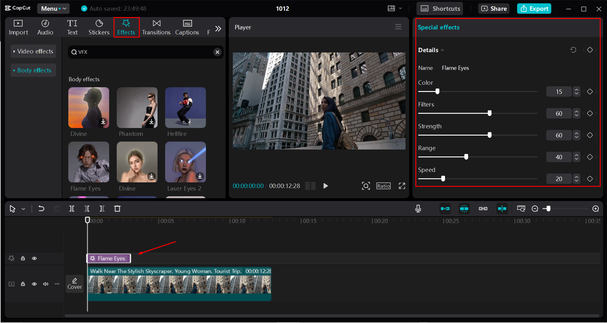The height and width of the screenshot is (323, 607).
Task: Select the Hellfire body effect thumbnail
Action: point(185,108)
